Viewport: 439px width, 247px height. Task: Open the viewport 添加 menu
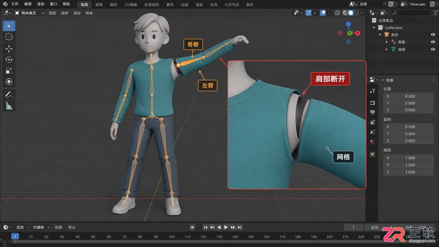(x=77, y=13)
